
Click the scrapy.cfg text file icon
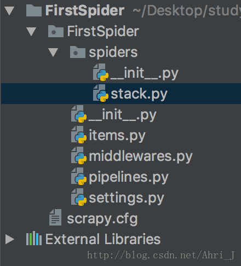pos(55,217)
